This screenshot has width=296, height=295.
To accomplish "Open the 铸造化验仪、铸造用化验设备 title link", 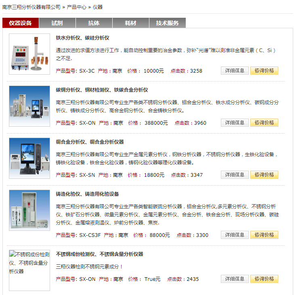I will pos(87,194).
